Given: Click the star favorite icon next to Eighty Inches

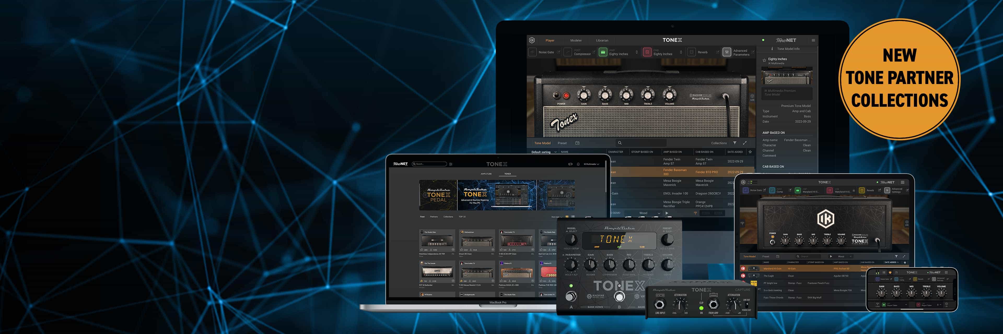Looking at the screenshot, I should tap(764, 60).
